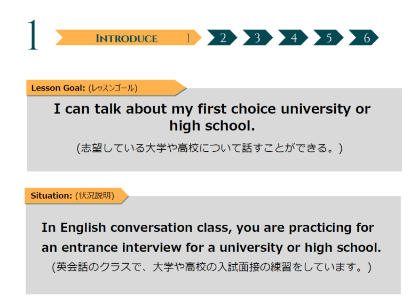Go to step 2 arrow
Screen dimensions: 410x302
click(x=222, y=38)
